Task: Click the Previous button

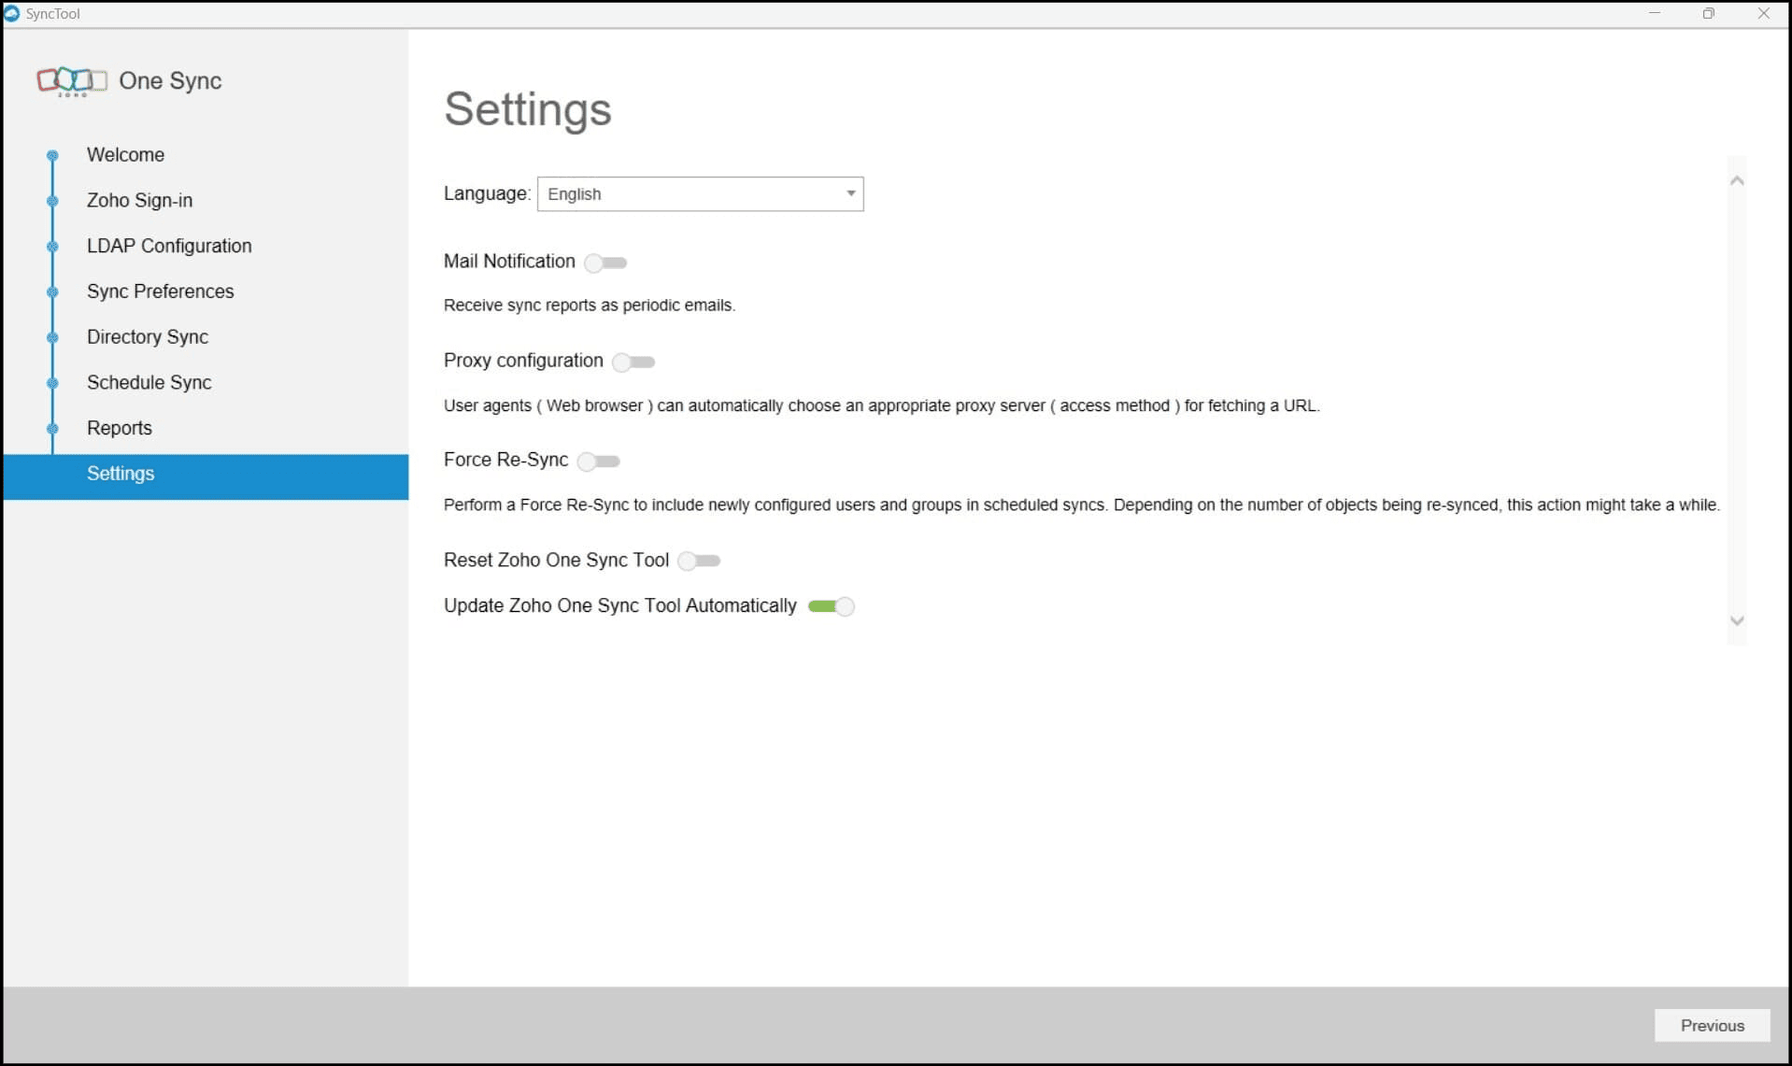Action: pos(1712,1025)
